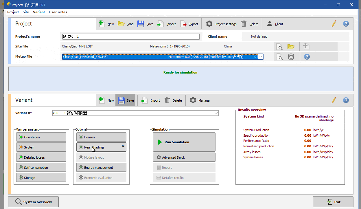
Task: Click Site File add new icon
Action: click(x=306, y=46)
